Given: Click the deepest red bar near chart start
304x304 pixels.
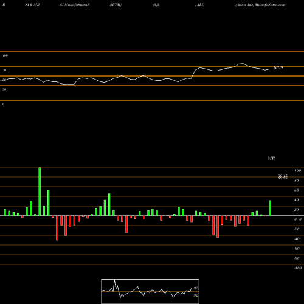Looking at the screenshot, I should (x=57, y=228).
